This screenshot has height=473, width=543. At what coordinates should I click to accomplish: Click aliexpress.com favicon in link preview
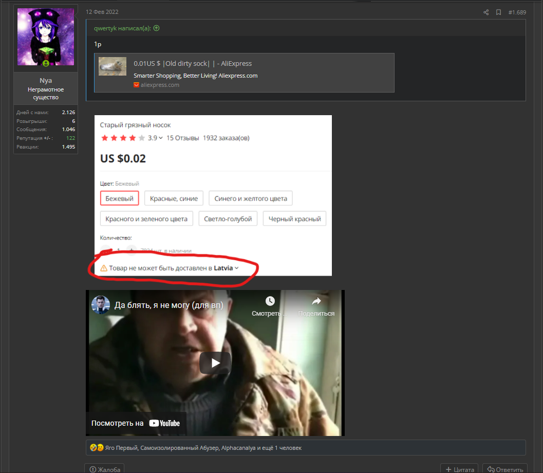tap(136, 85)
